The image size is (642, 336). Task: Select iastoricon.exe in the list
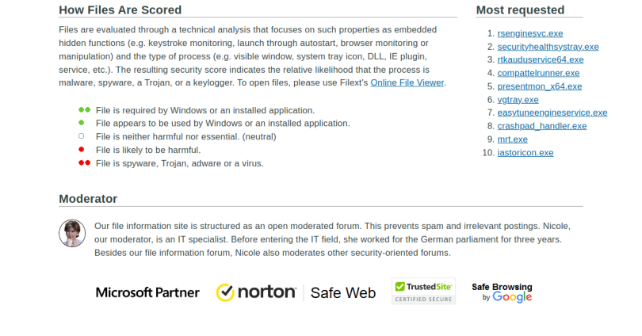coord(525,153)
